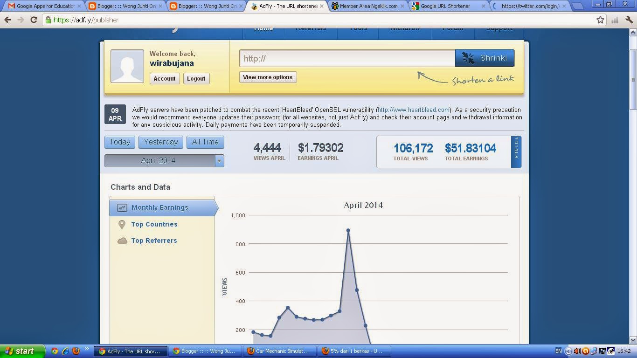Image resolution: width=637 pixels, height=358 pixels.
Task: Click the TOTALS side tab
Action: point(516,152)
